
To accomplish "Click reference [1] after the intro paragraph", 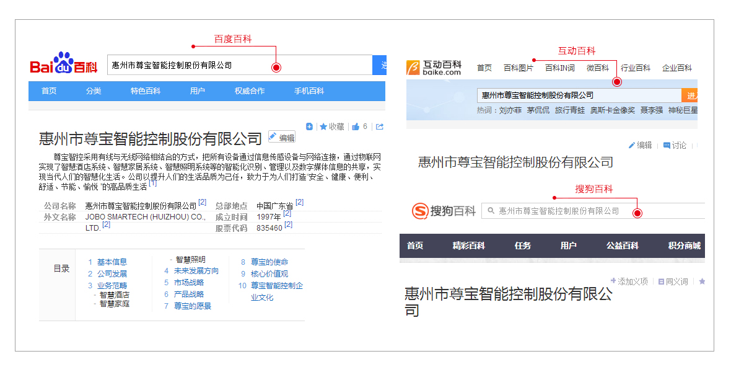I will pos(152,184).
